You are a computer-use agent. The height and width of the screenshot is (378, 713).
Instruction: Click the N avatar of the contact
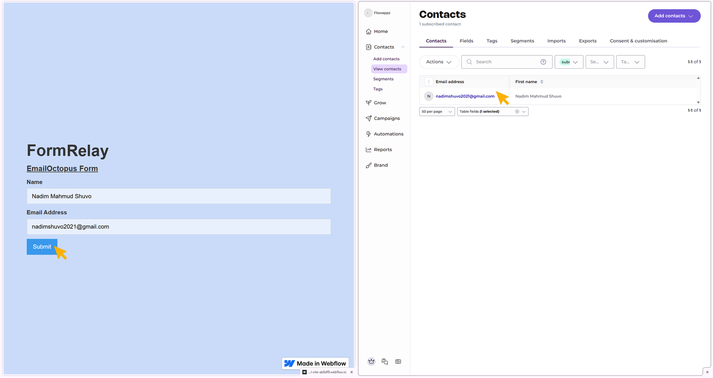click(x=429, y=96)
